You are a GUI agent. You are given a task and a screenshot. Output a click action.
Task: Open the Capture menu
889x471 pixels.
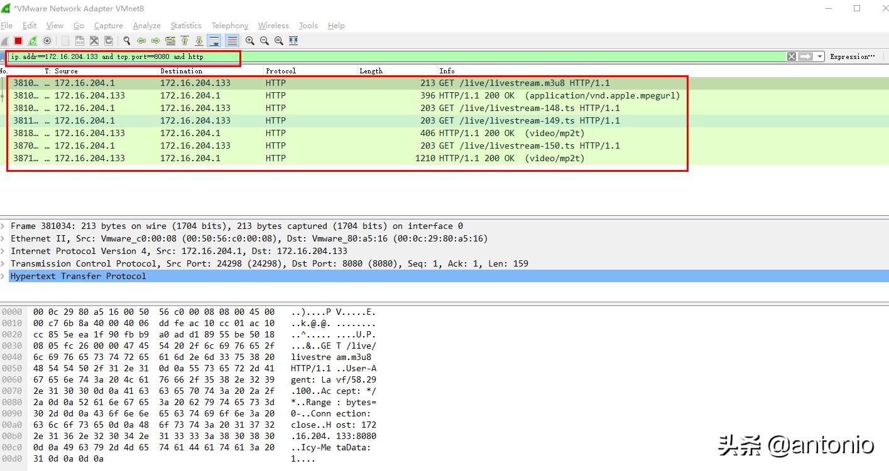point(109,26)
